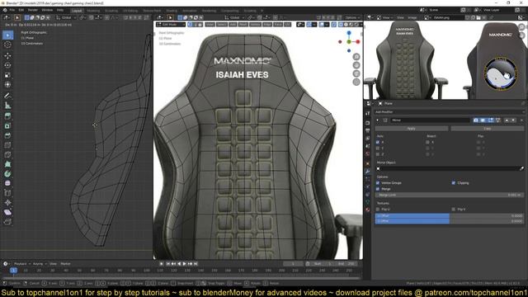Image resolution: width=528 pixels, height=297 pixels.
Task: Open the properties editor type dropdown
Action: [370, 104]
